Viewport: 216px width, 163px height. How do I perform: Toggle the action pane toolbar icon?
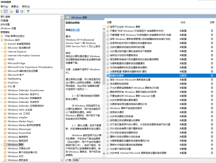22,11
